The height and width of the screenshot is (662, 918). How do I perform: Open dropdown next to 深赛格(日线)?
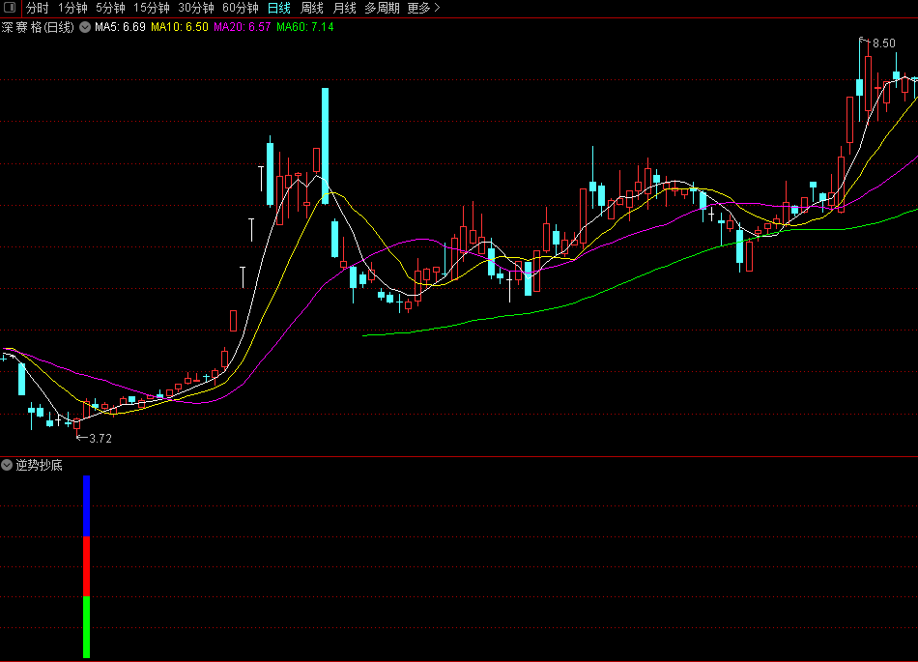point(85,27)
